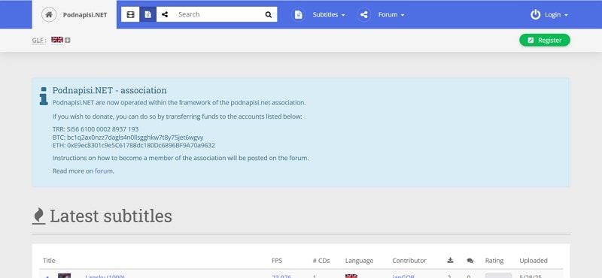
Task: Click the # CDs column header
Action: click(321, 261)
